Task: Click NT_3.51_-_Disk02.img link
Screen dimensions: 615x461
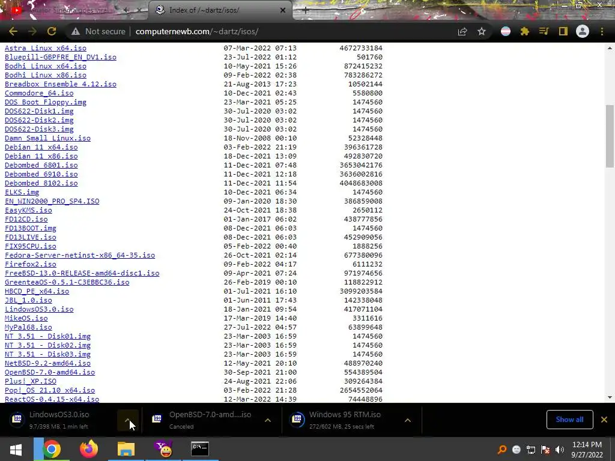Action: [x=47, y=345]
